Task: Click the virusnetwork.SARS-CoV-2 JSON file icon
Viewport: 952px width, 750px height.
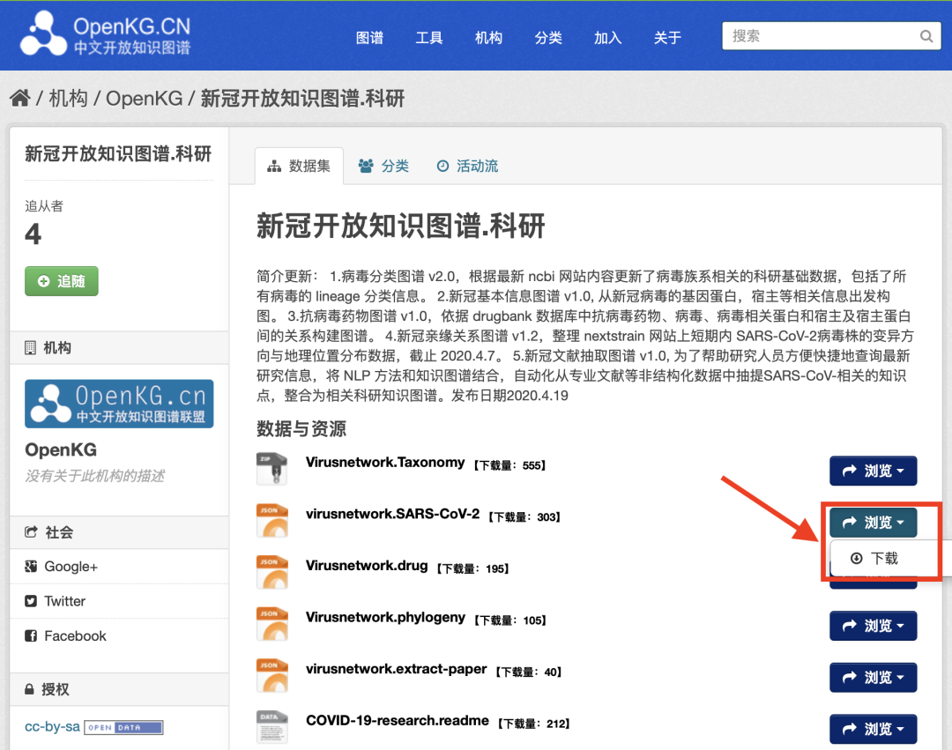Action: point(271,520)
